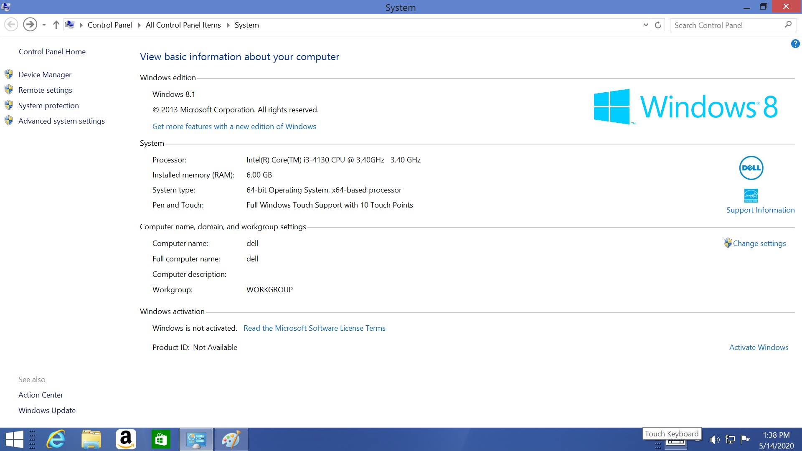The width and height of the screenshot is (802, 451).
Task: Open Device Manager from the sidebar
Action: click(x=45, y=75)
